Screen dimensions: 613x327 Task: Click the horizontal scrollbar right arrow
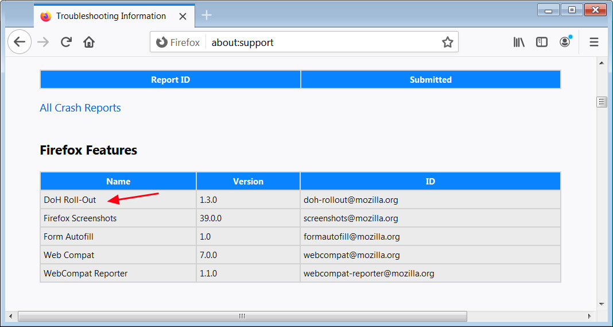[590, 316]
